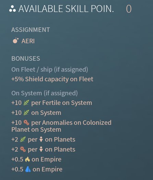The height and width of the screenshot is (180, 153).
Task: Click the industry gear icon in Anomalies bonus
Action: pos(26,122)
